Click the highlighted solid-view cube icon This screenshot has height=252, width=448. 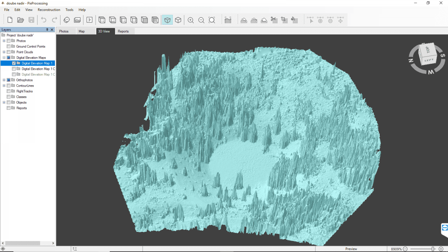[167, 20]
